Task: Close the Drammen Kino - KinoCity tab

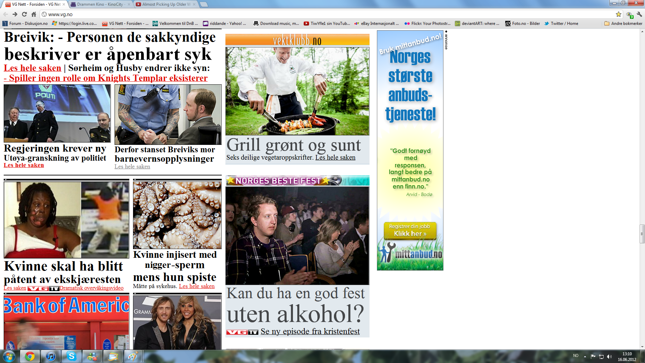Action: point(129,4)
